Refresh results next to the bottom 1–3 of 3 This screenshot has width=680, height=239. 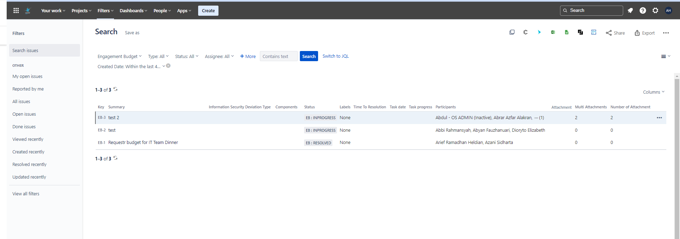pos(115,158)
